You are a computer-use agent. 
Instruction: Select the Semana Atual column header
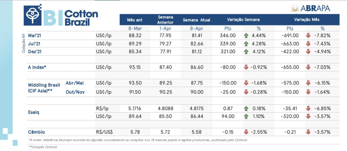[197, 20]
